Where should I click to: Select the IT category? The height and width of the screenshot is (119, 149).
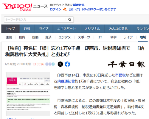click(100, 37)
